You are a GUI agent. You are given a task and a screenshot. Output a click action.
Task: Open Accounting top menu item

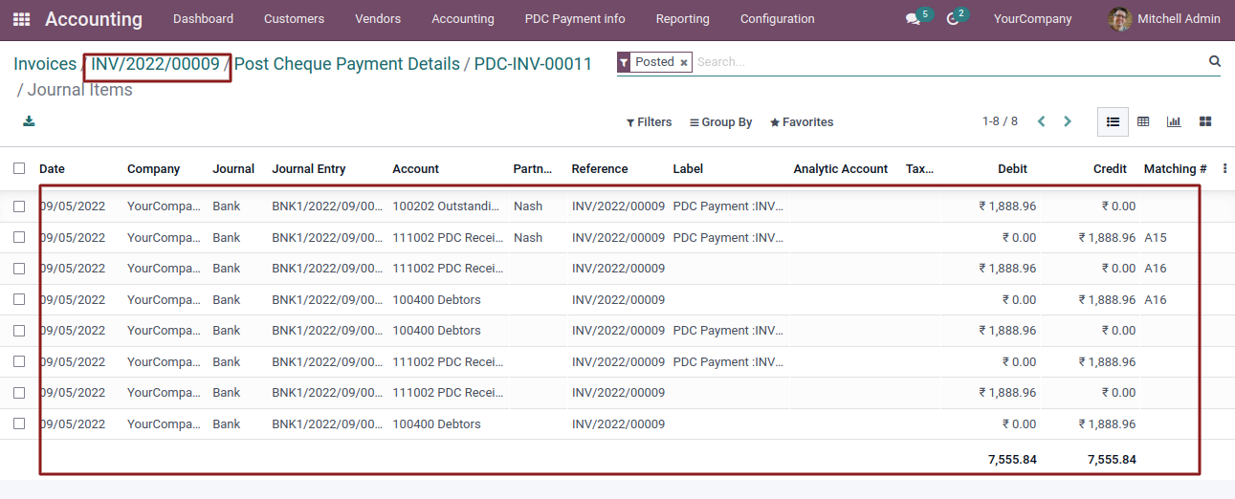tap(463, 19)
